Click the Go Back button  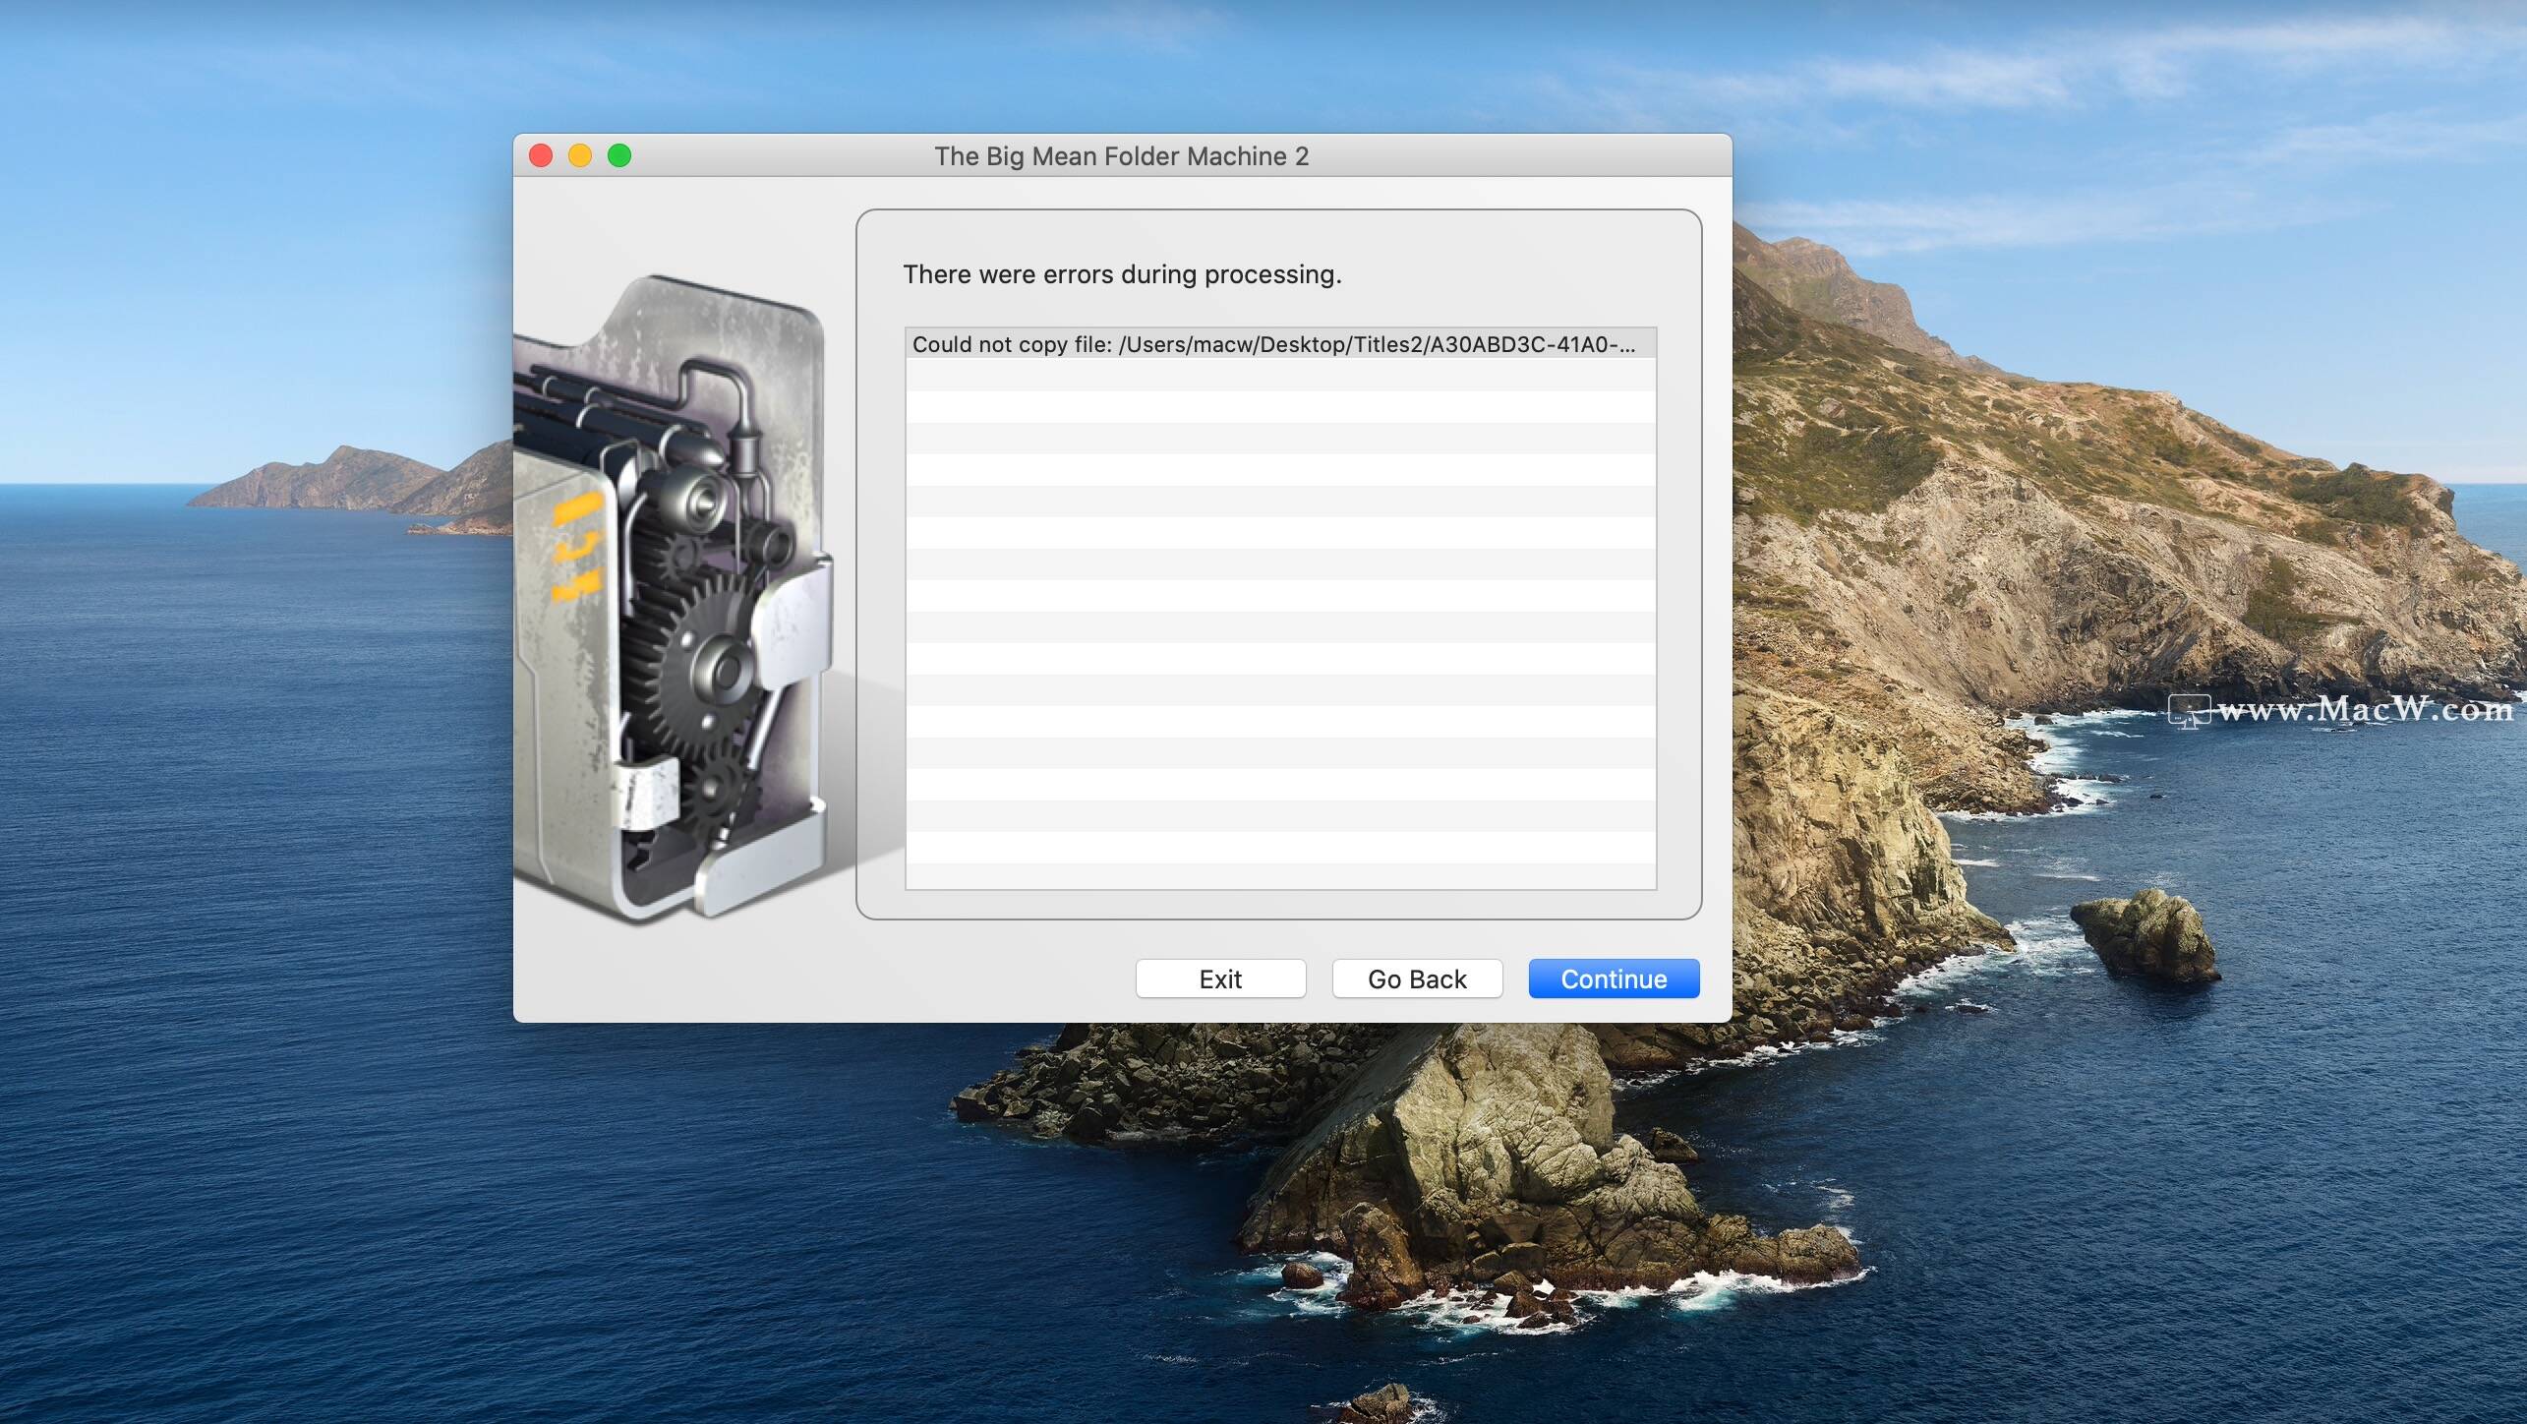[x=1417, y=979]
